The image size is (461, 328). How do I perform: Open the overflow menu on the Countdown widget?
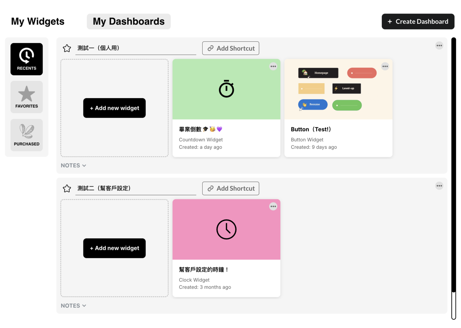(x=273, y=66)
